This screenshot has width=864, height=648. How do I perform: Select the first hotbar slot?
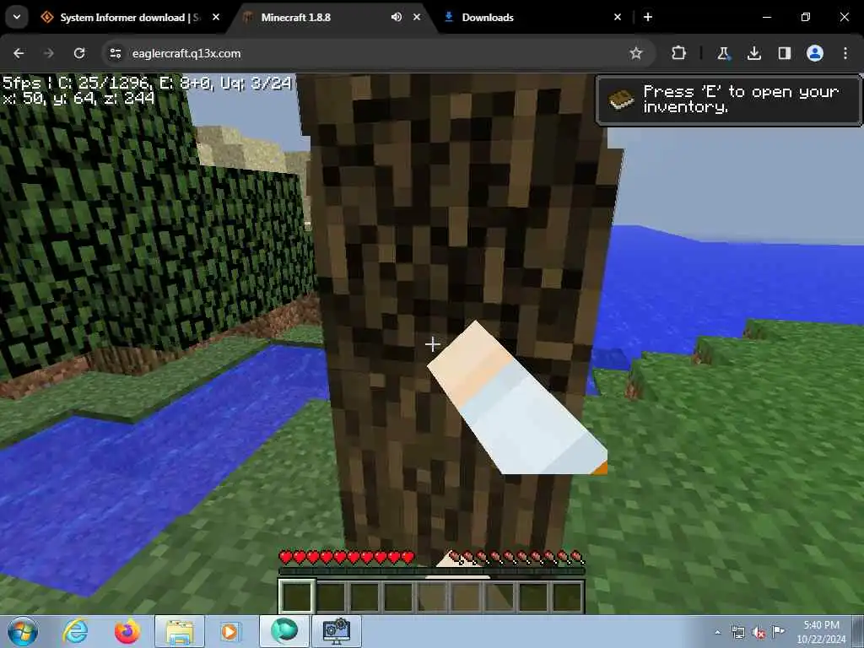point(297,596)
